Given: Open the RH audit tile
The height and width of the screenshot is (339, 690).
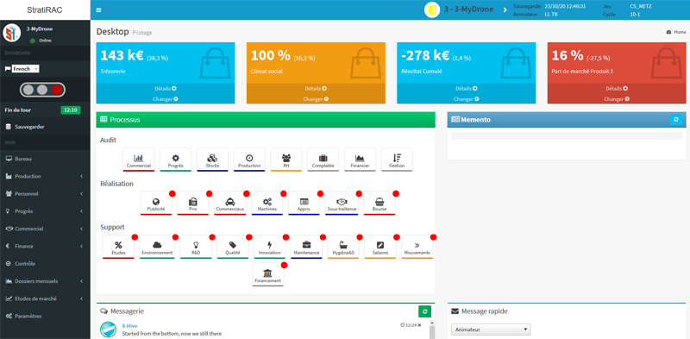Looking at the screenshot, I should [x=286, y=160].
